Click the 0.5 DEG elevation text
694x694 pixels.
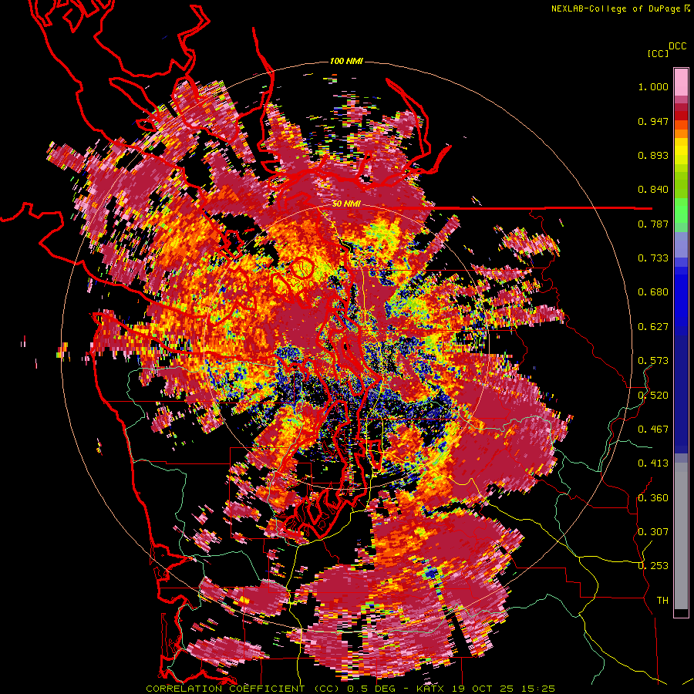point(372,689)
